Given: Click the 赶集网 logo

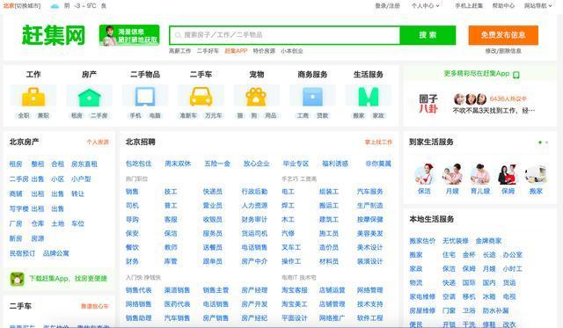Looking at the screenshot, I should [x=53, y=35].
